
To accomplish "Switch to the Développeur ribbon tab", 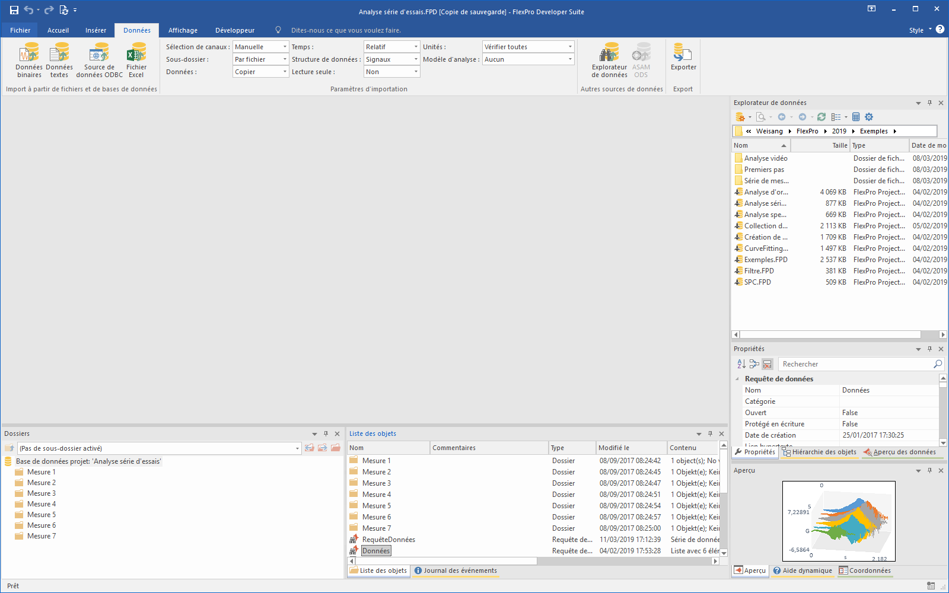I will (235, 30).
